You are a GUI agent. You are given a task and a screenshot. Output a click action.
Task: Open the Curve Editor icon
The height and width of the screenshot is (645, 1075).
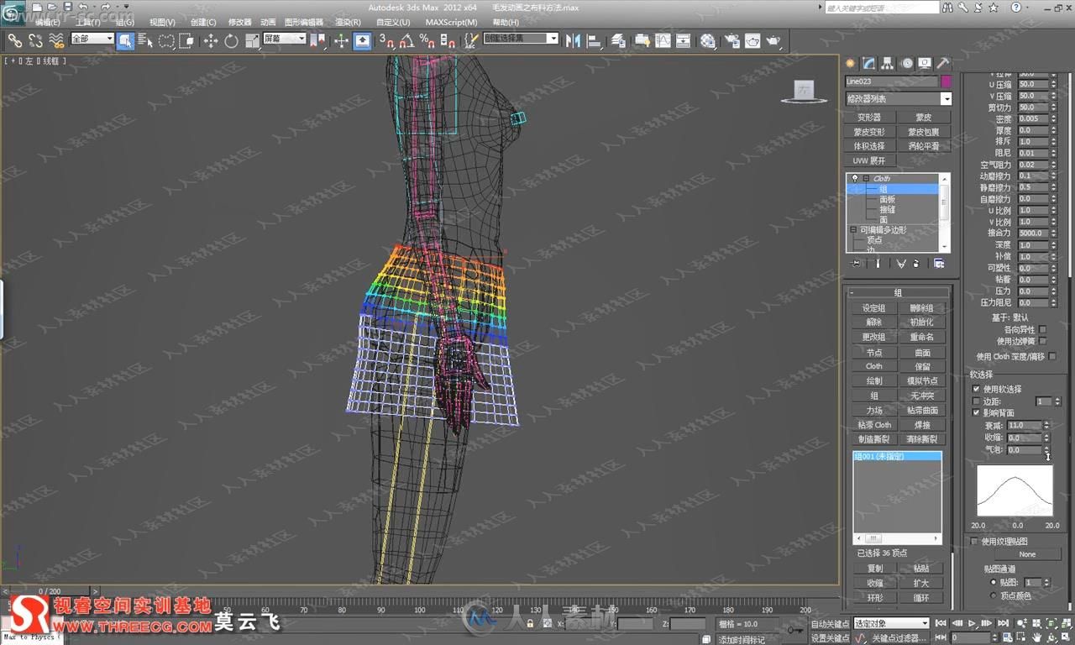pos(663,40)
